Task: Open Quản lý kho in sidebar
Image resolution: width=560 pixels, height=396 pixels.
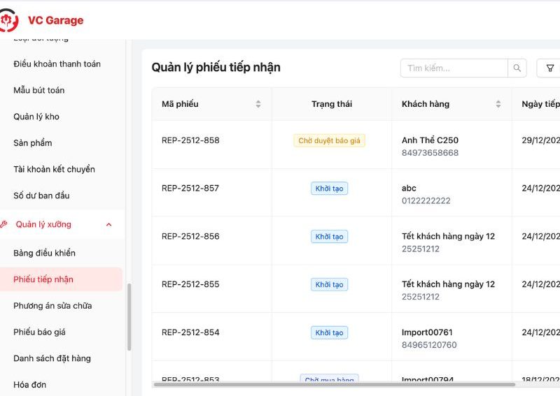Action: click(x=36, y=117)
